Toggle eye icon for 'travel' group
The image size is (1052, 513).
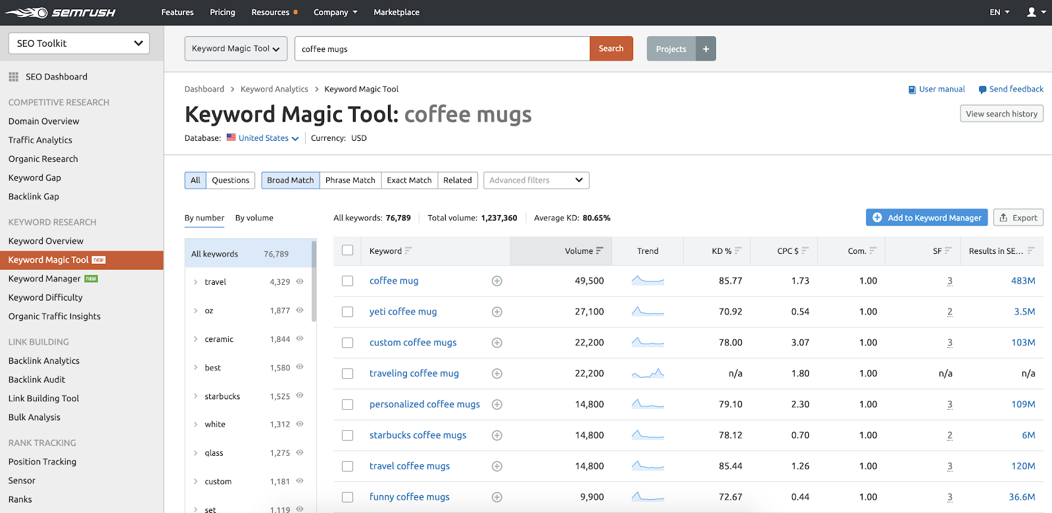(300, 281)
